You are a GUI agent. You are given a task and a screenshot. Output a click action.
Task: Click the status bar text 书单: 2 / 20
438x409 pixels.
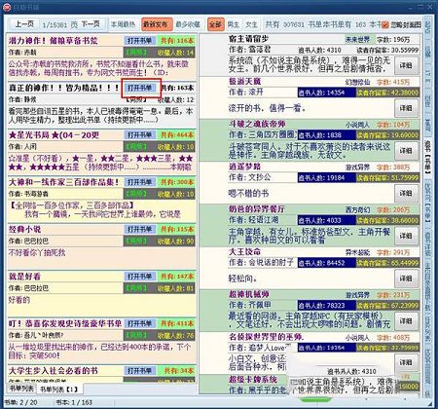20,402
